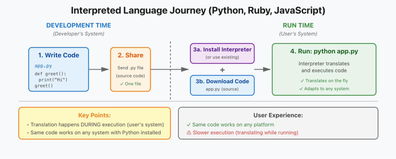
Task: Select the 2. Share box heading
Action: click(130, 55)
